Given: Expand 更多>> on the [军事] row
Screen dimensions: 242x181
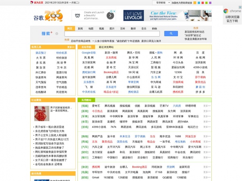Looking at the screenshot, I should click(x=207, y=116).
